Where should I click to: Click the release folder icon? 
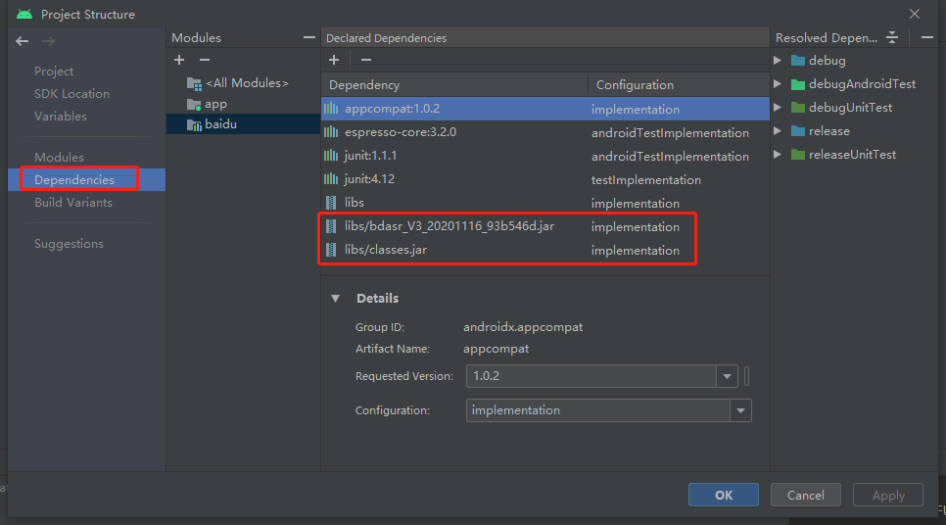798,131
